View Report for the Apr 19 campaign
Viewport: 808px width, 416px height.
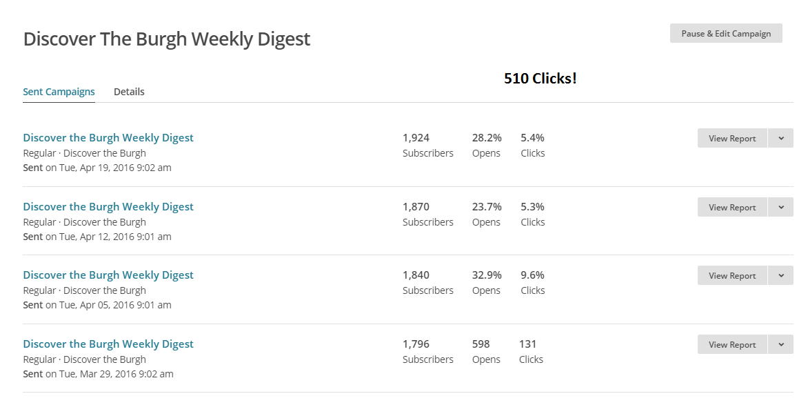coord(732,139)
